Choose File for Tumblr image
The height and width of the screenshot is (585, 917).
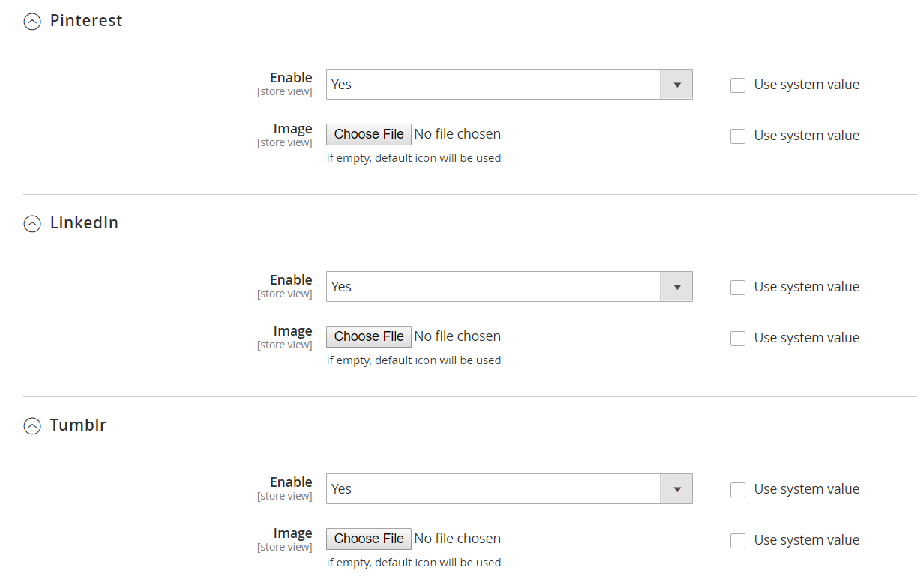pyautogui.click(x=369, y=539)
